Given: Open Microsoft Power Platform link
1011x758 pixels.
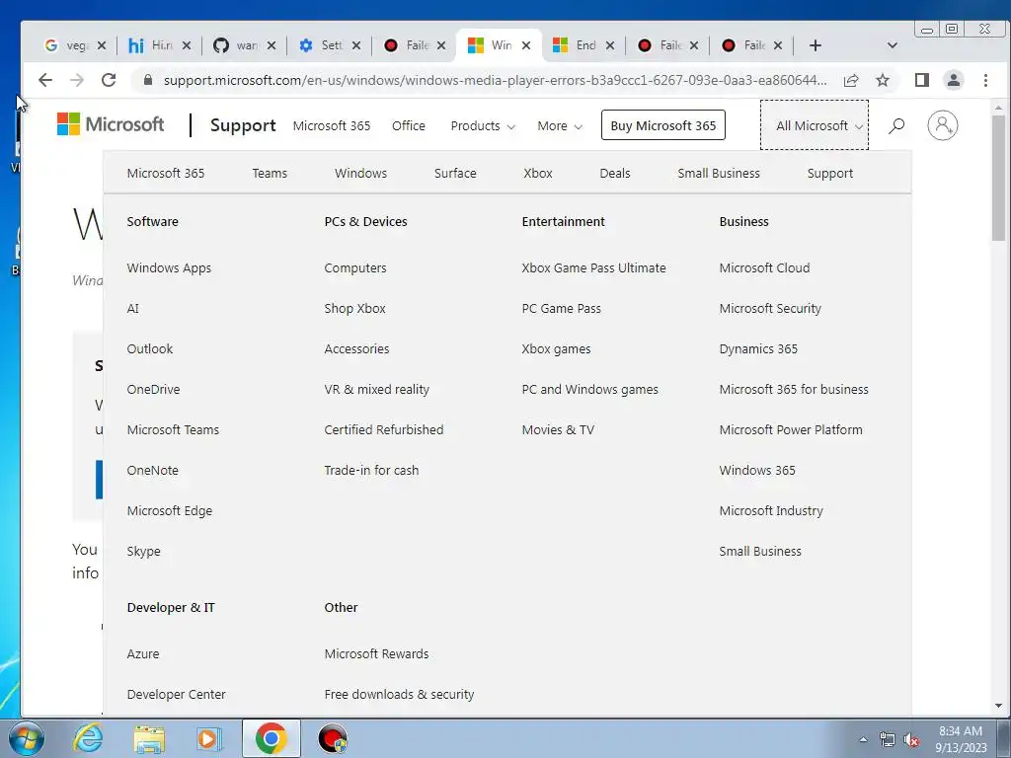Looking at the screenshot, I should click(x=791, y=430).
